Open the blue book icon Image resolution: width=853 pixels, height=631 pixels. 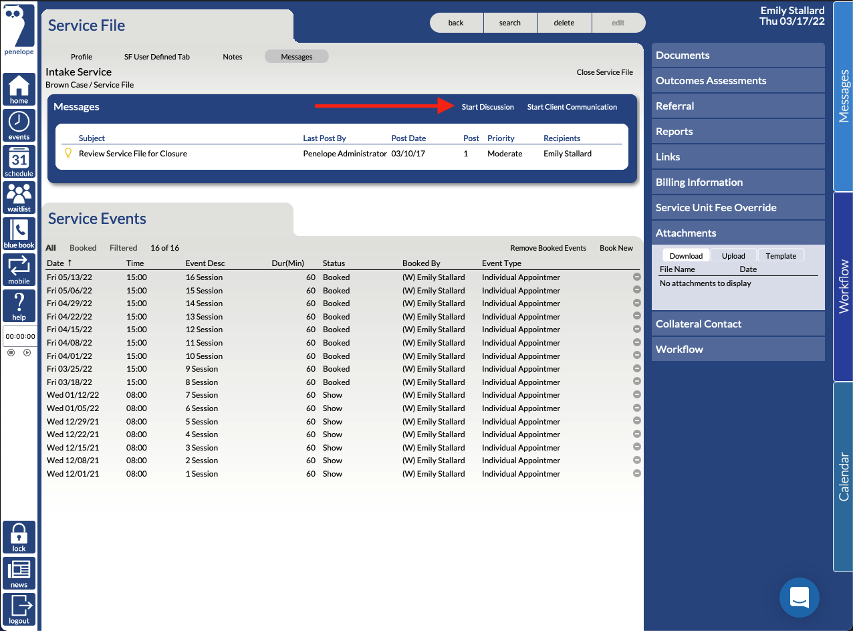click(19, 234)
